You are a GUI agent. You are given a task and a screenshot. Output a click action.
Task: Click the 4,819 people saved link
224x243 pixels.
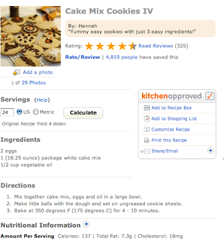(x=121, y=57)
